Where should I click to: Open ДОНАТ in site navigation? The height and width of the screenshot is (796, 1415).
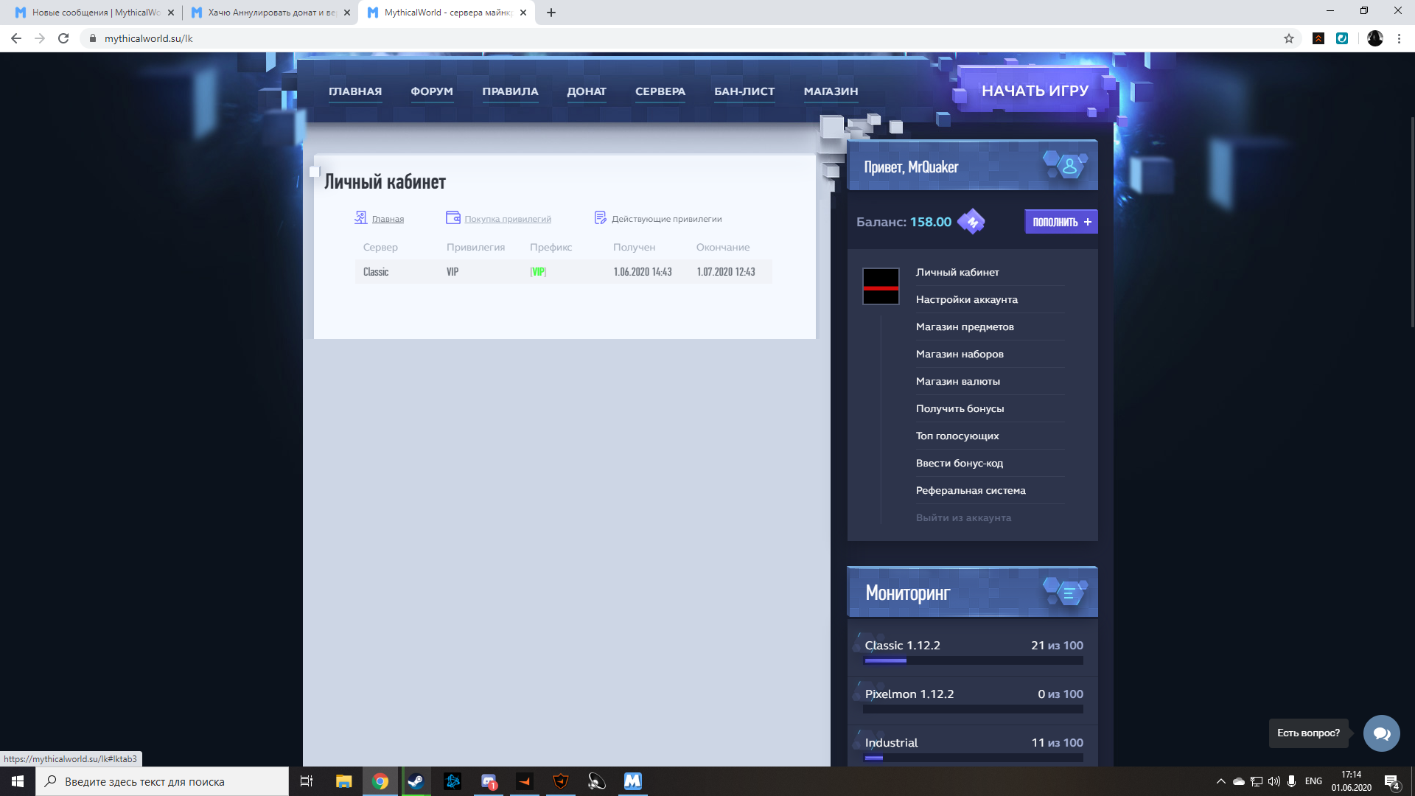(x=587, y=91)
